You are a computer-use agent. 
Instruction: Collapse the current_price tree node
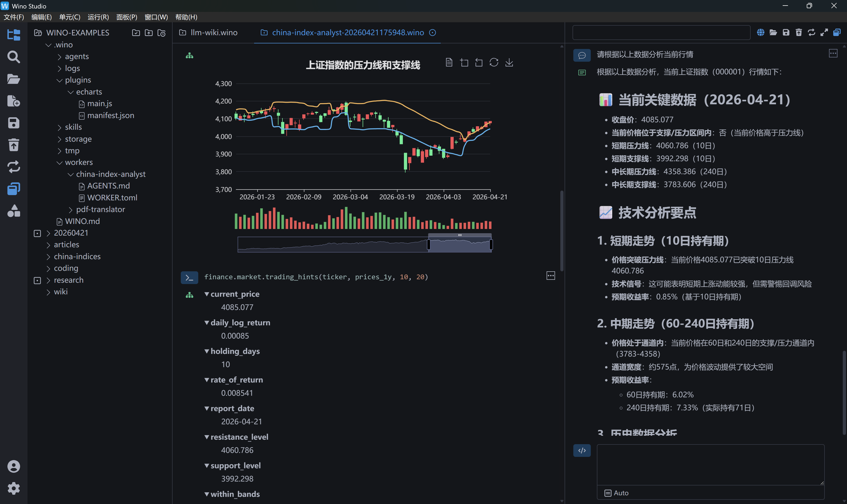pyautogui.click(x=206, y=294)
